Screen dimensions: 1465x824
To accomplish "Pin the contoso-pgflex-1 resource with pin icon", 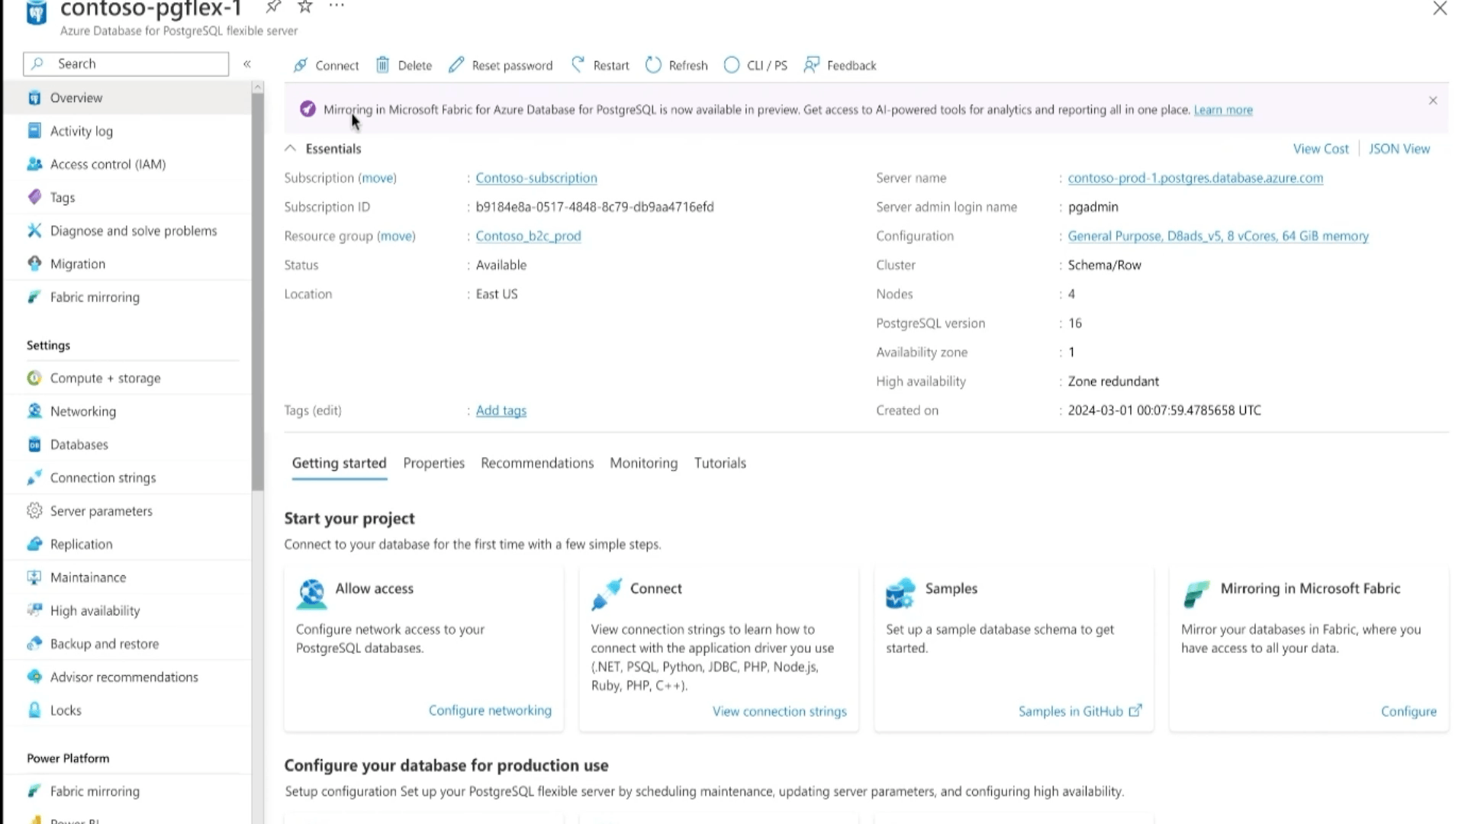I will pos(273,7).
